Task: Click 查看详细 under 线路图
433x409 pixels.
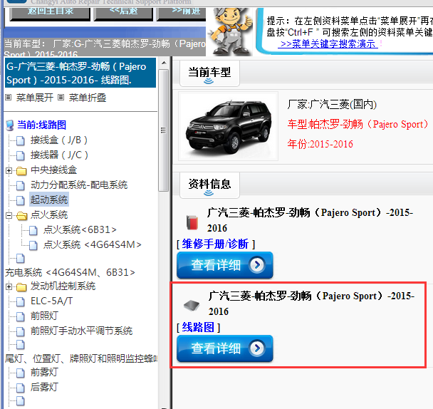Action: (x=225, y=348)
